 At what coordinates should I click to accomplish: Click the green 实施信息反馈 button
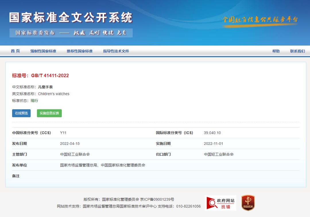49,113
